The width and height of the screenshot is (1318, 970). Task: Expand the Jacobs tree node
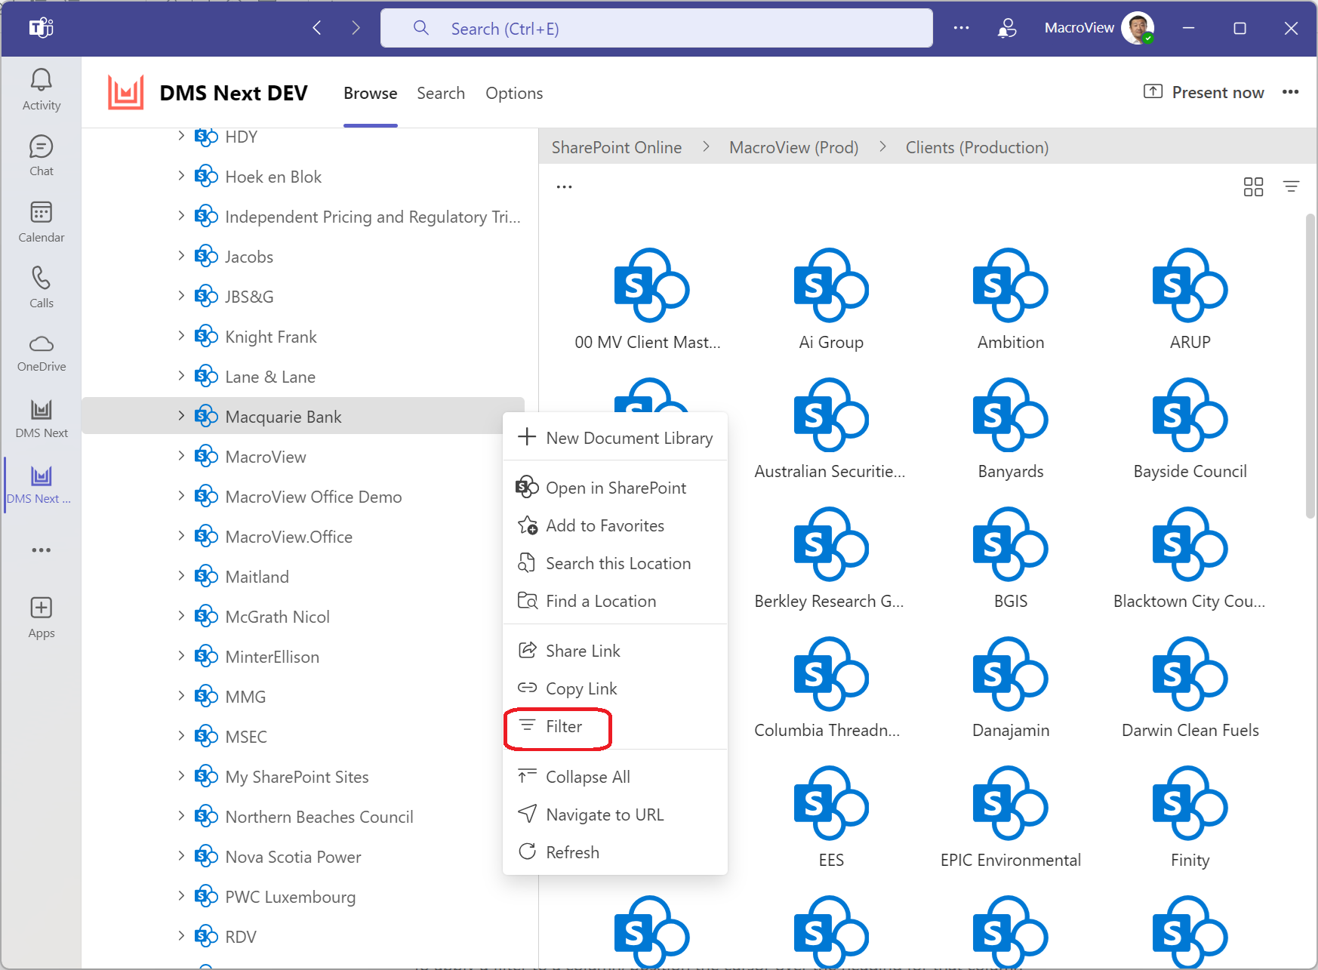(181, 256)
